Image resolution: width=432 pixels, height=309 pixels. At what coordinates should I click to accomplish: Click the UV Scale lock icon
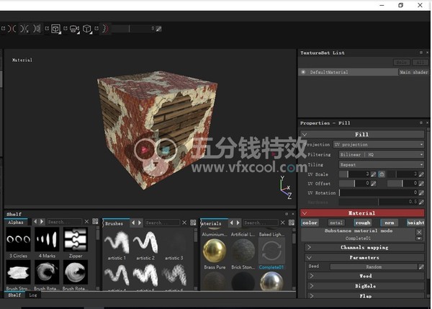coord(382,174)
